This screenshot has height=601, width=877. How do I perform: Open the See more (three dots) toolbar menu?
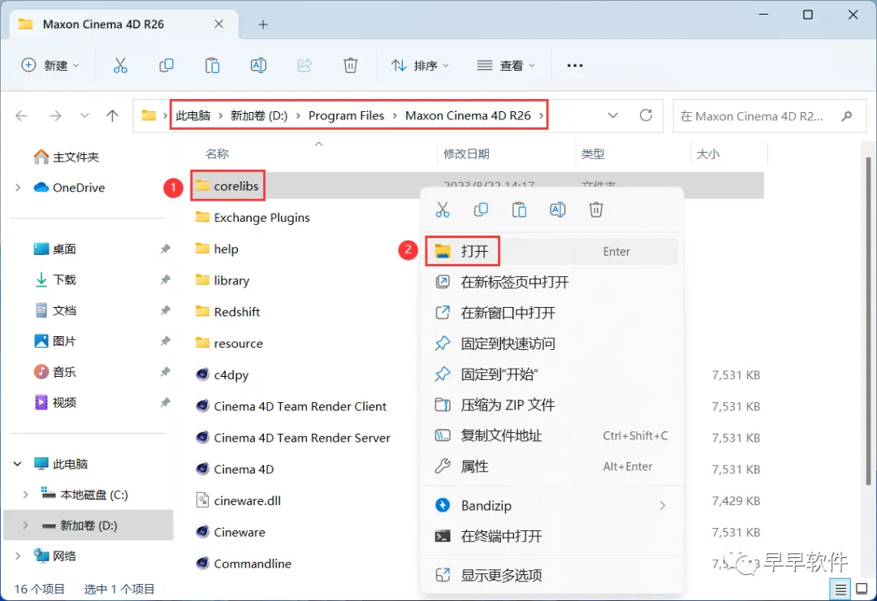(x=574, y=66)
